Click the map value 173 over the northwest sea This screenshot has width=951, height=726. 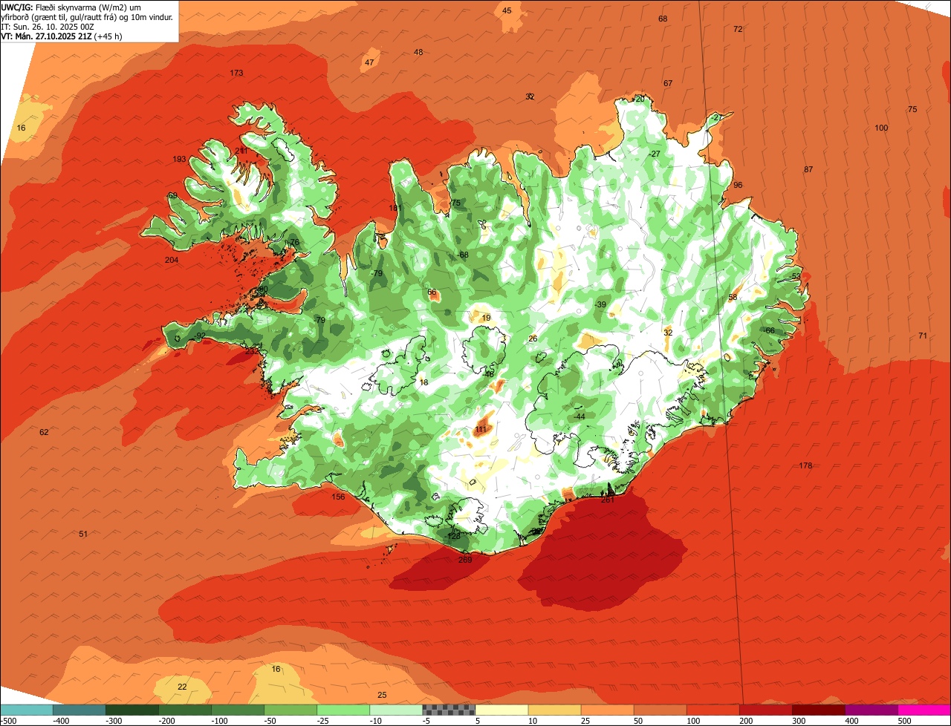[236, 73]
